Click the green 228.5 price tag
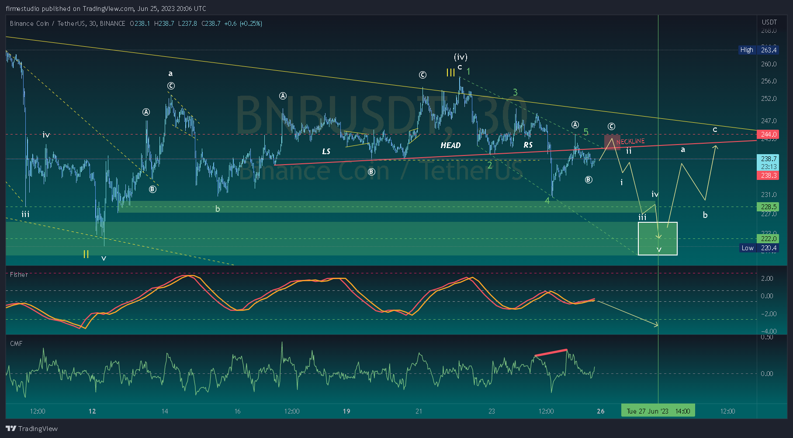 pos(768,207)
